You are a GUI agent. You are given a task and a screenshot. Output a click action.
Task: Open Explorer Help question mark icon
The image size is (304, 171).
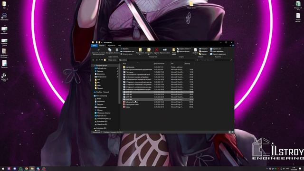(x=233, y=46)
